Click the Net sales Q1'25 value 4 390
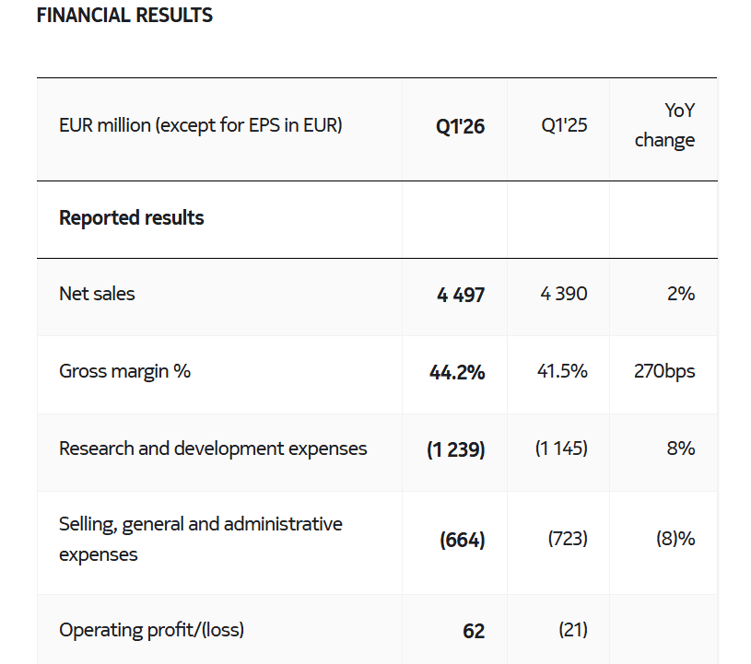This screenshot has width=751, height=664. tap(564, 294)
